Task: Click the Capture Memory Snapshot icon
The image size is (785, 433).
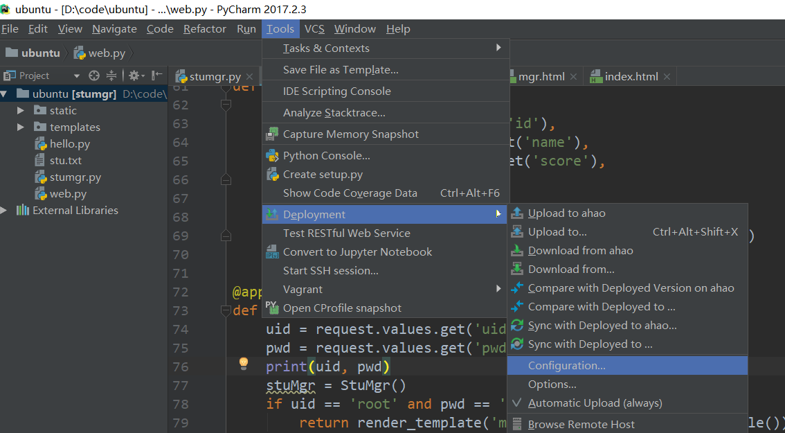Action: pyautogui.click(x=272, y=134)
